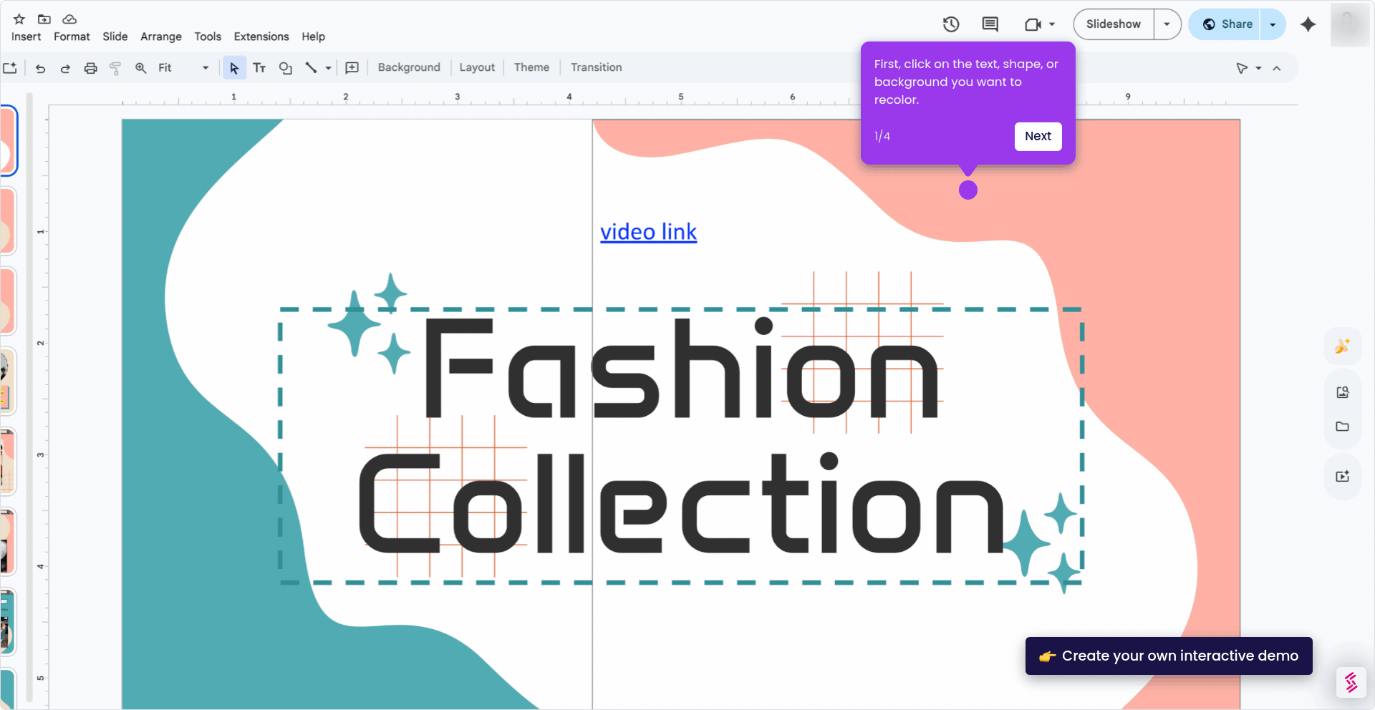Select the second slide thumbnail
1375x710 pixels.
pos(7,221)
